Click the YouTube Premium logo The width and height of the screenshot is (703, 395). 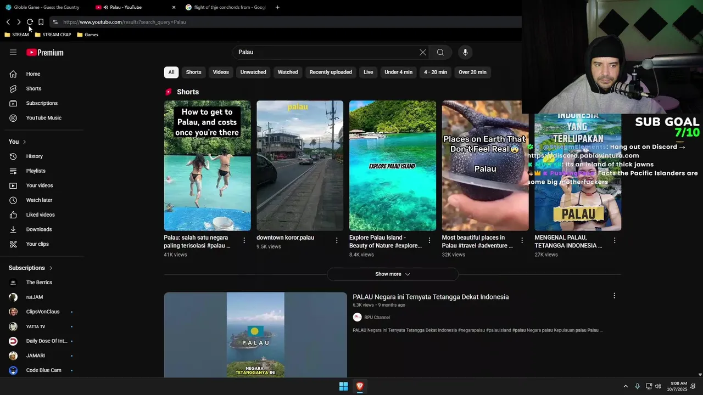tap(45, 53)
